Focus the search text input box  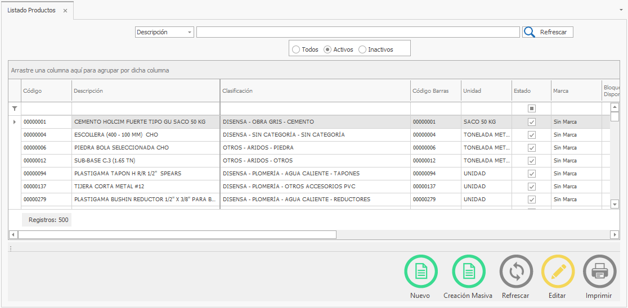point(358,32)
